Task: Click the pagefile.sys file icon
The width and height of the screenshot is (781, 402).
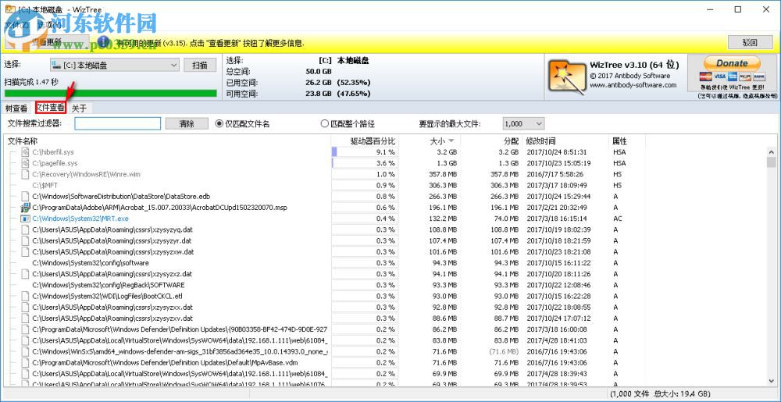Action: pyautogui.click(x=25, y=163)
